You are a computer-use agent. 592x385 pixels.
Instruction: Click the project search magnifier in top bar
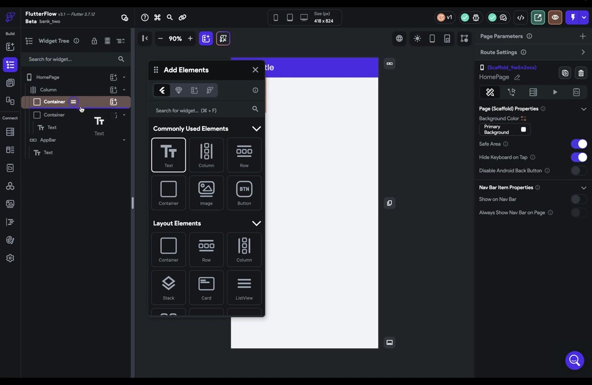(x=170, y=18)
